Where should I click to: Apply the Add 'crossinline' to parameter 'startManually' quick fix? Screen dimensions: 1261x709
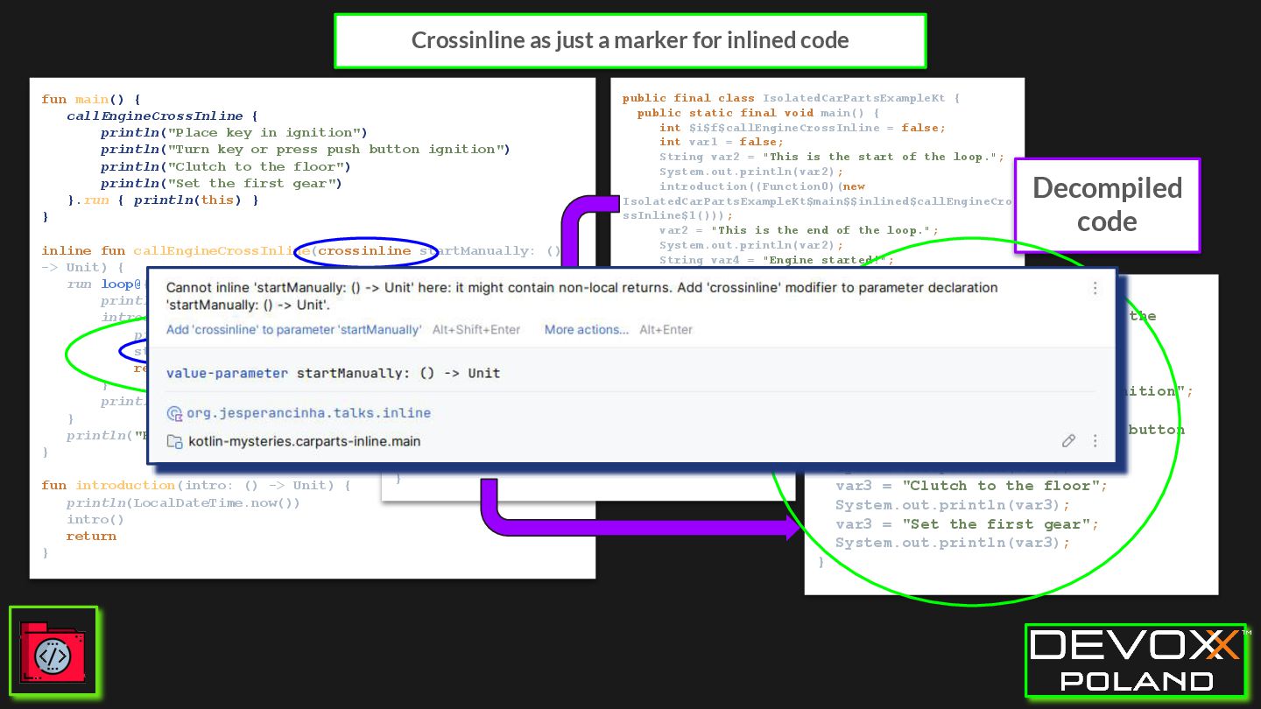(x=293, y=330)
